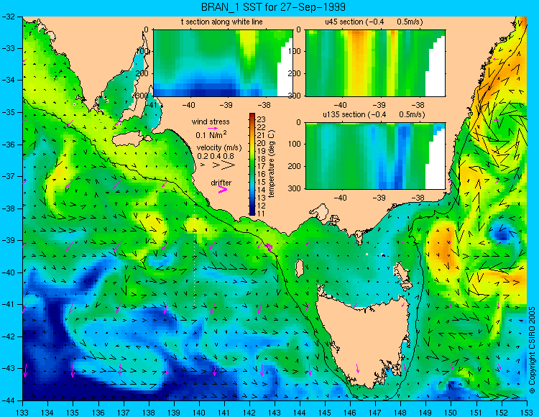Click the '13' value on the color bar
The width and height of the screenshot is (539, 417).
262,198
